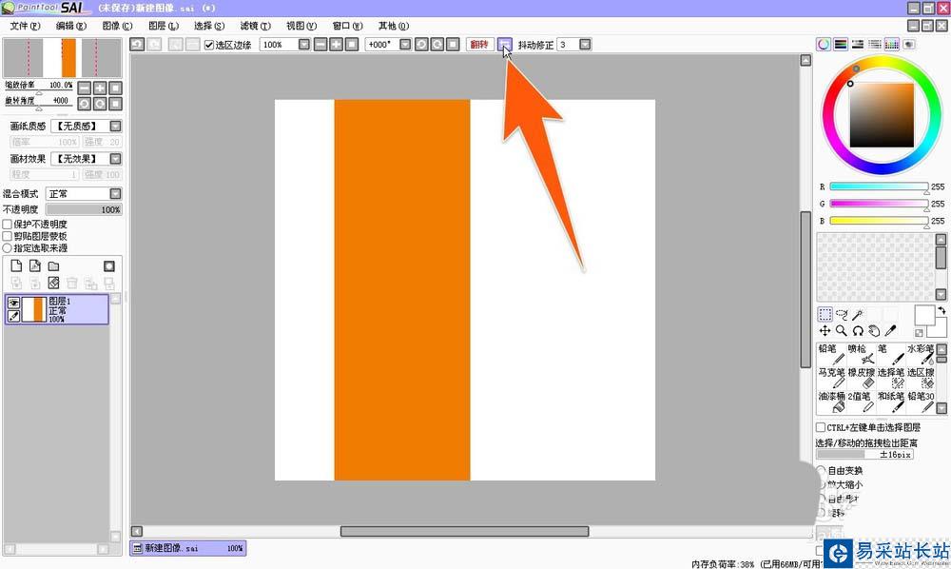Adjust the 不透明度 opacity slider

pos(84,209)
